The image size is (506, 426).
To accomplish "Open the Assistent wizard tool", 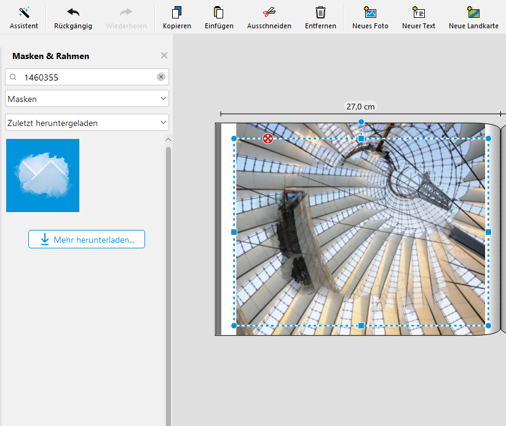I will tap(23, 17).
